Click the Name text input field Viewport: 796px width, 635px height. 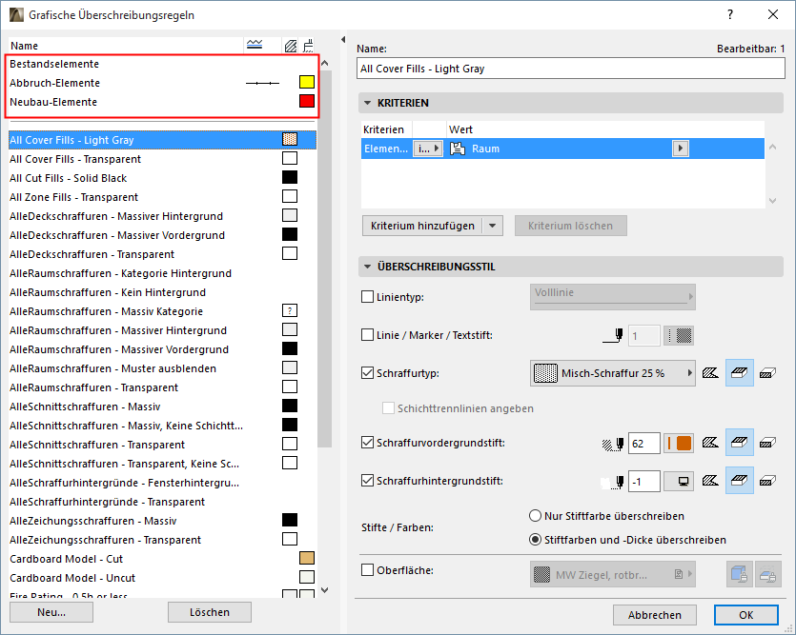pyautogui.click(x=571, y=69)
